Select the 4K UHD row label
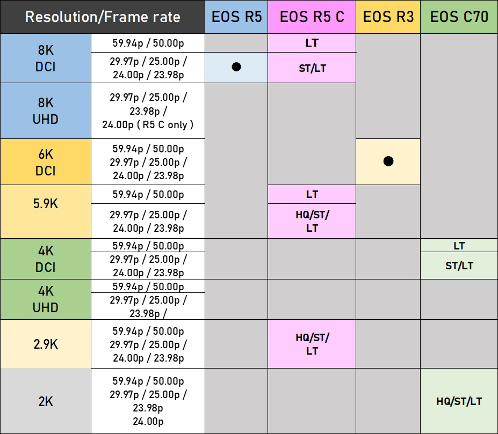This screenshot has height=434, width=498. [46, 299]
